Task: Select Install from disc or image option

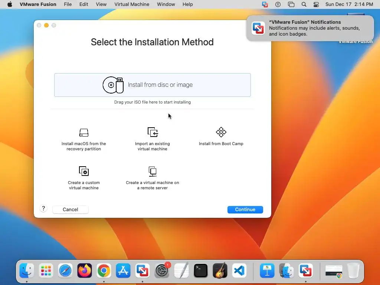Action: [x=153, y=85]
